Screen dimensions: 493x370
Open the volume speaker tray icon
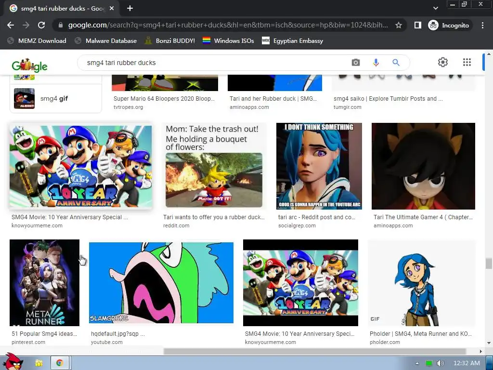tap(440, 363)
